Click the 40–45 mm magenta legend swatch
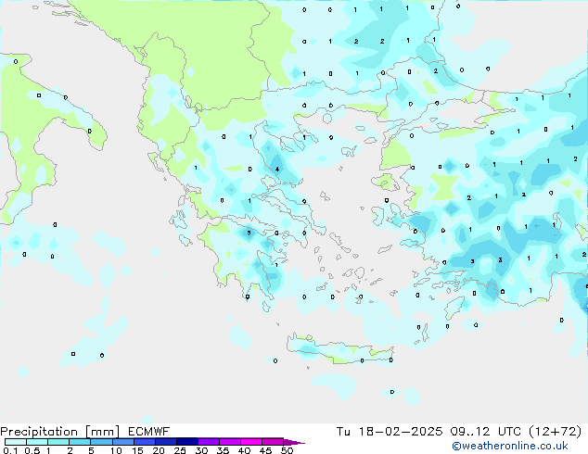The image size is (588, 454). click(251, 442)
